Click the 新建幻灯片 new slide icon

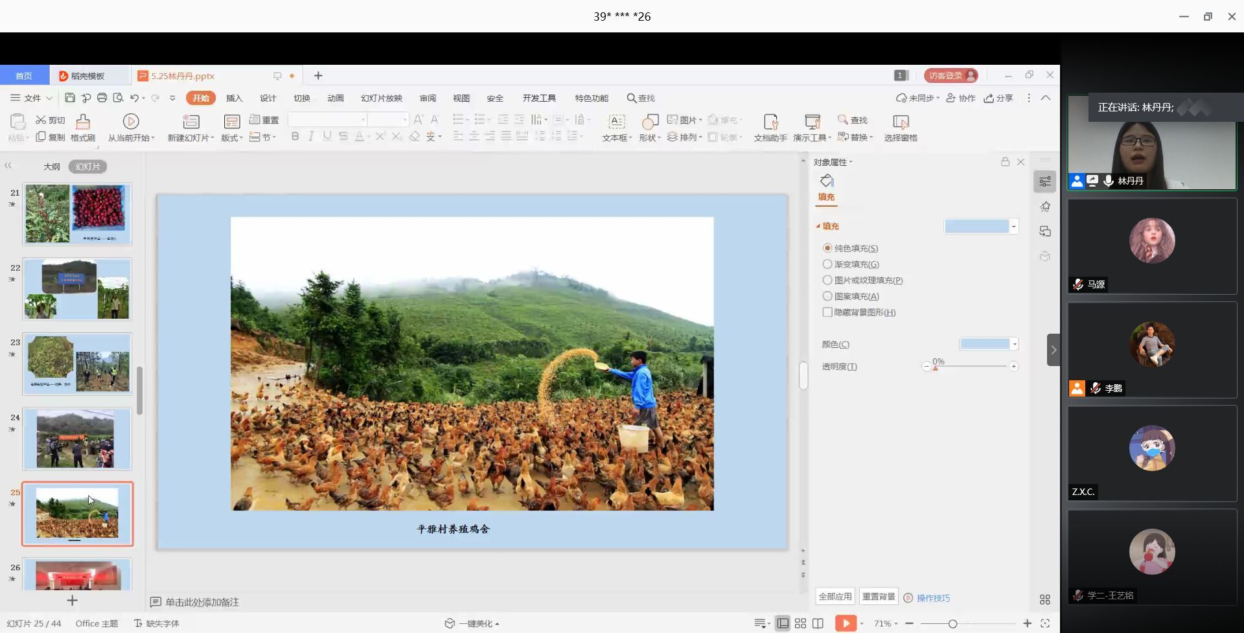pos(190,122)
